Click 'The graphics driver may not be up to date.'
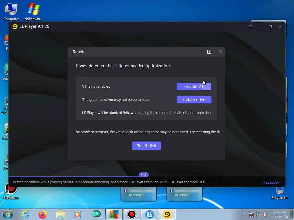Screen dimensions: 294x220 click(x=116, y=99)
